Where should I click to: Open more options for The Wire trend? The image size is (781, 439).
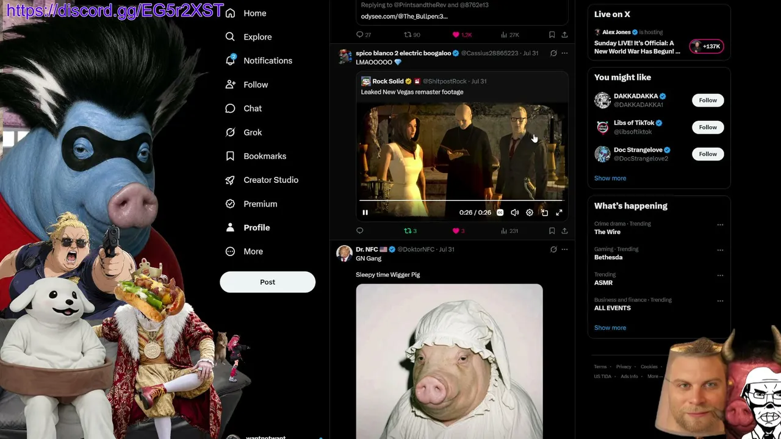click(720, 225)
